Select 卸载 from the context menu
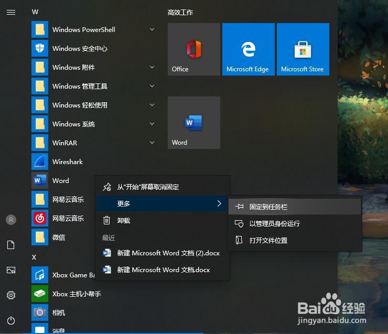 coord(163,220)
